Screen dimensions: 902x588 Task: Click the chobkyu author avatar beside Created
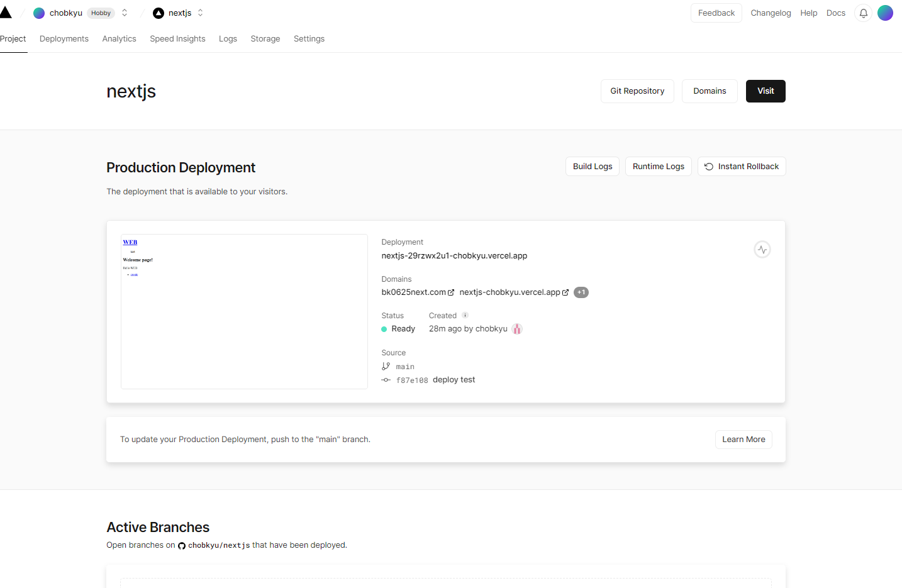[x=517, y=329]
